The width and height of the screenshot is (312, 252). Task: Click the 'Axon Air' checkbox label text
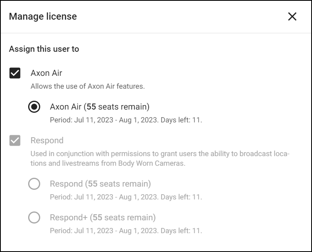pos(46,73)
